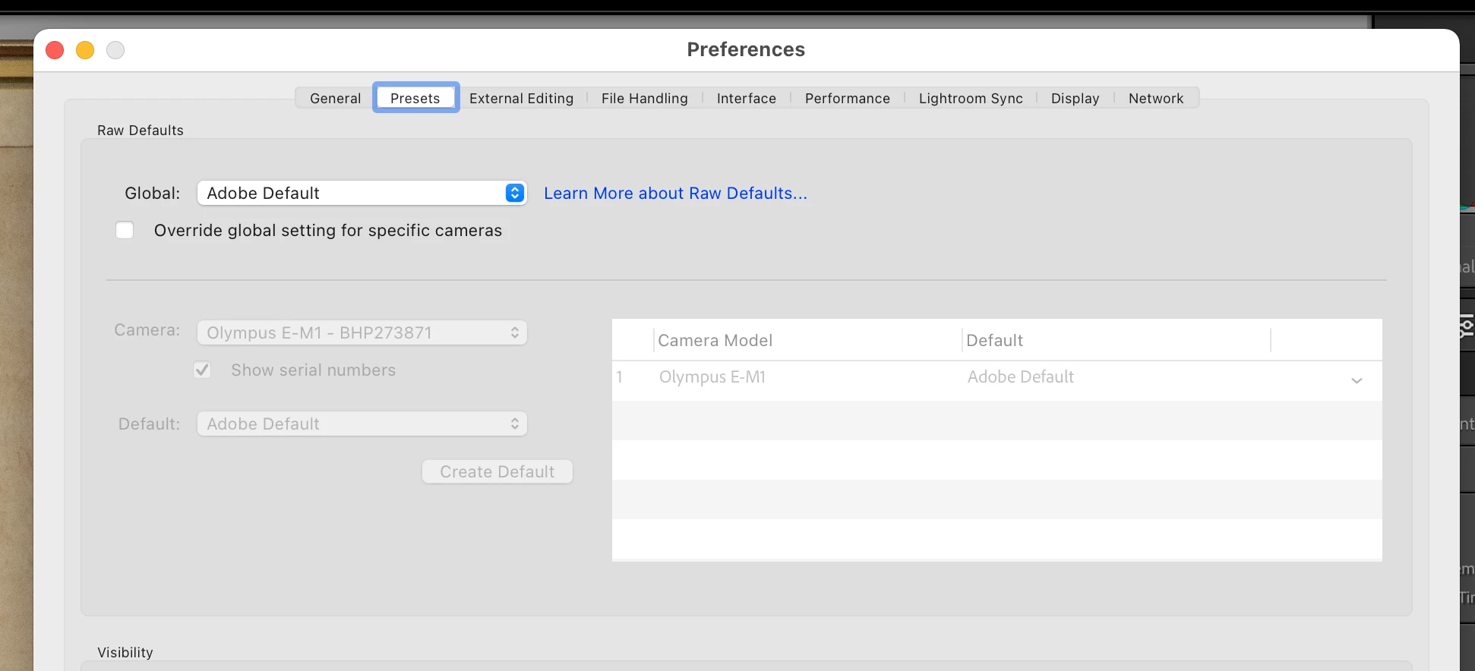Click the Camera Model column header

(807, 340)
